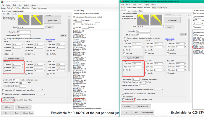Click Go button in Unnamed window
This screenshot has height=117, width=204.
click(6, 113)
